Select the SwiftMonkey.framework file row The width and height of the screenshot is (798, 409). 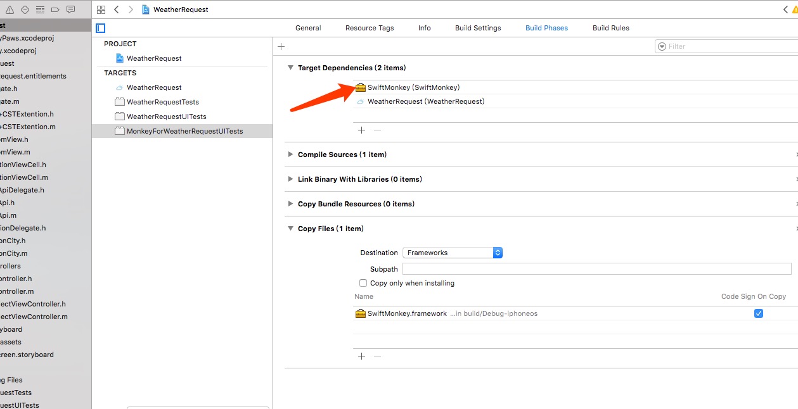(575, 313)
